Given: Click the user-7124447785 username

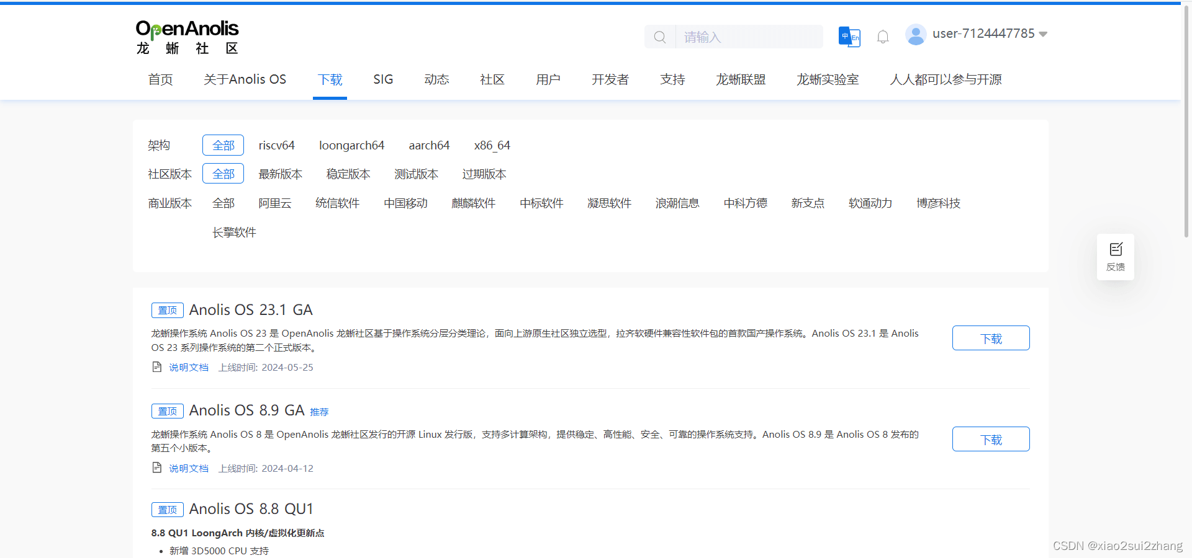Looking at the screenshot, I should coord(983,33).
